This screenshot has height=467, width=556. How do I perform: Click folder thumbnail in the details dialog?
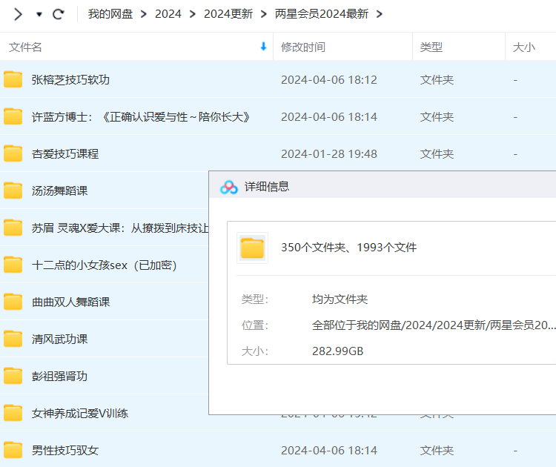[x=252, y=248]
